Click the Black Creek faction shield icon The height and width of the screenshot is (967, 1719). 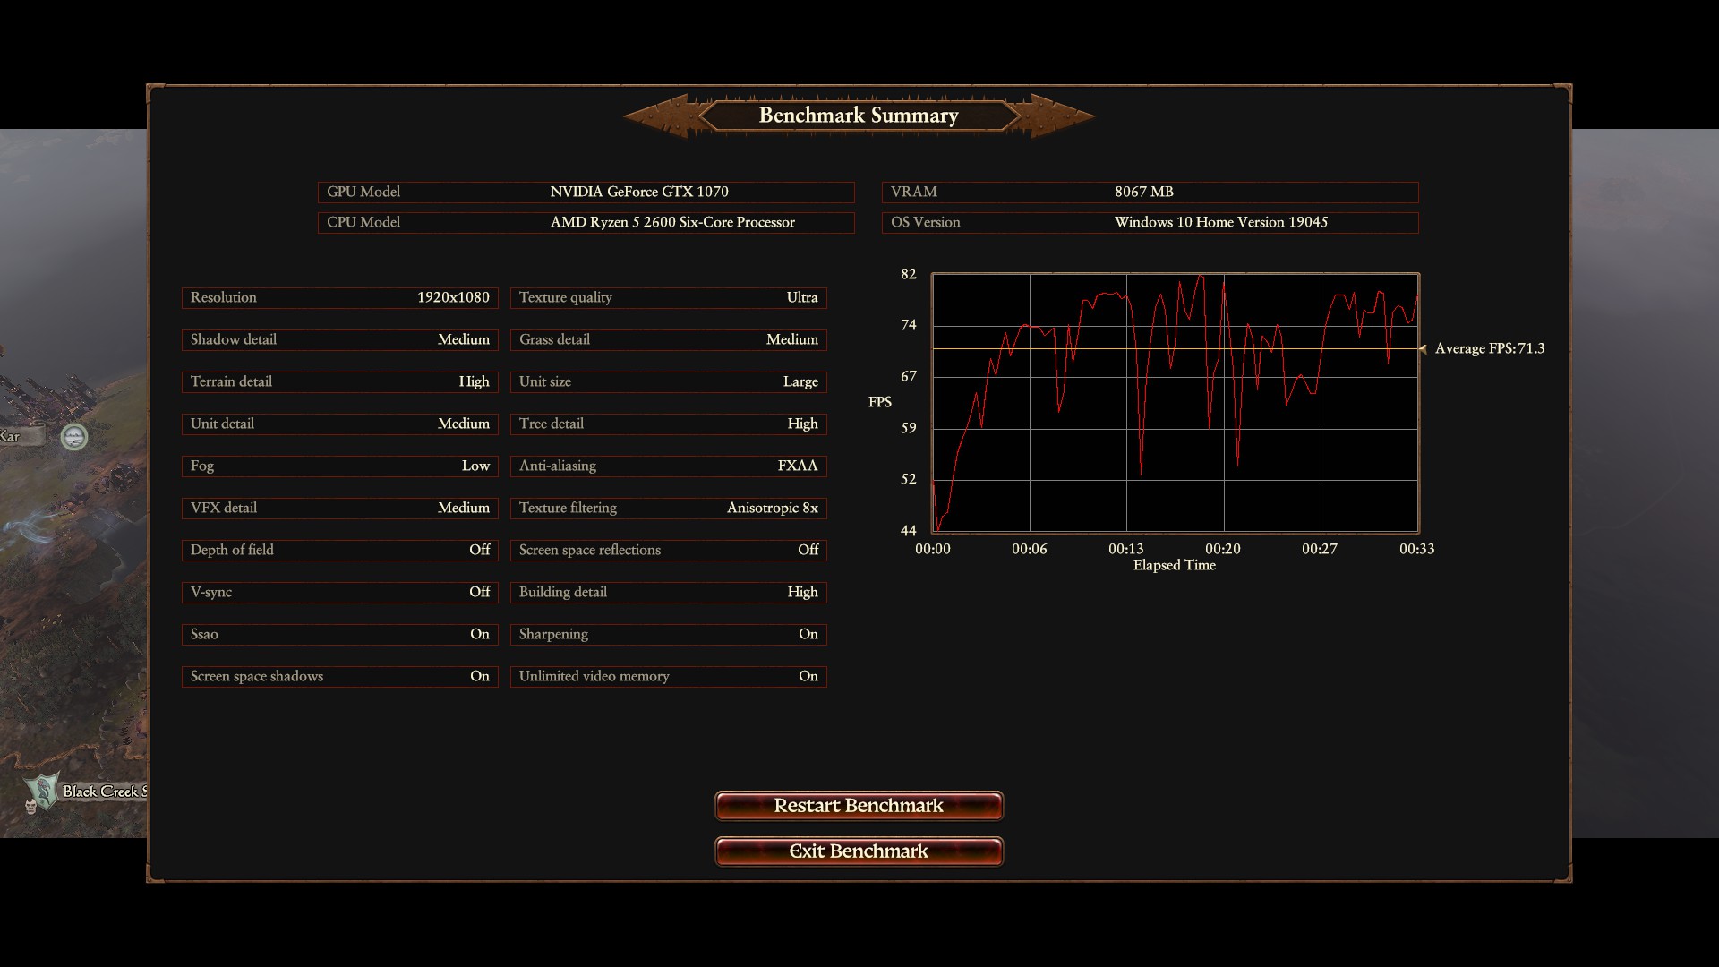point(42,790)
